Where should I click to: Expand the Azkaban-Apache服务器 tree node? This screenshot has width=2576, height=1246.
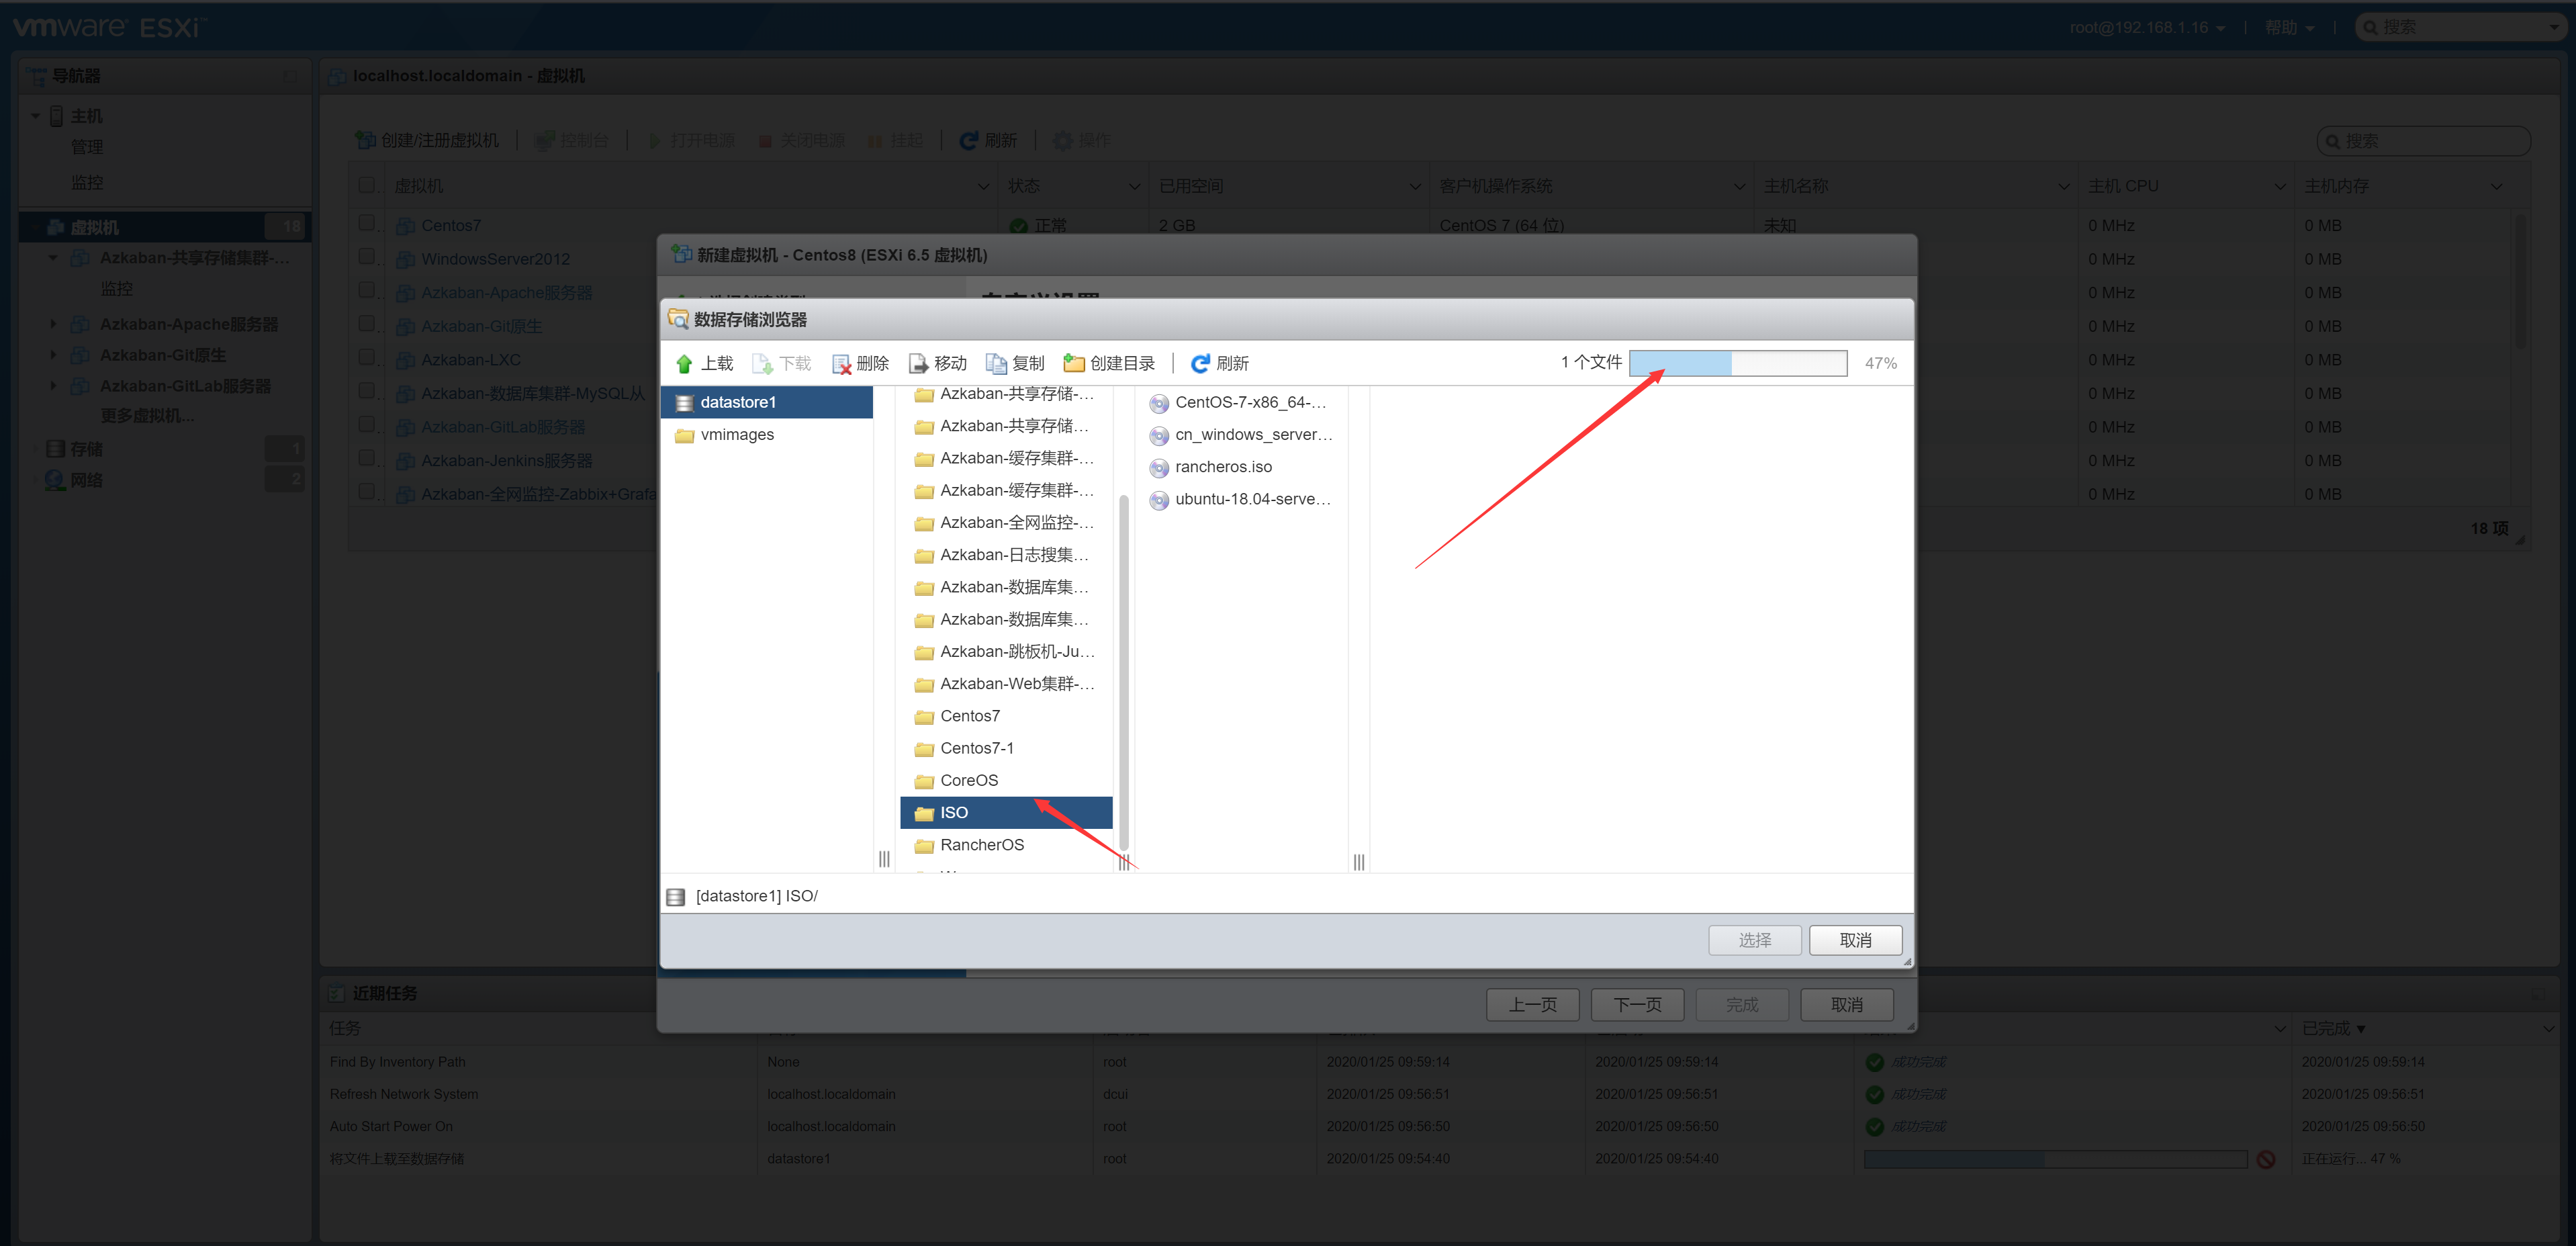click(53, 323)
